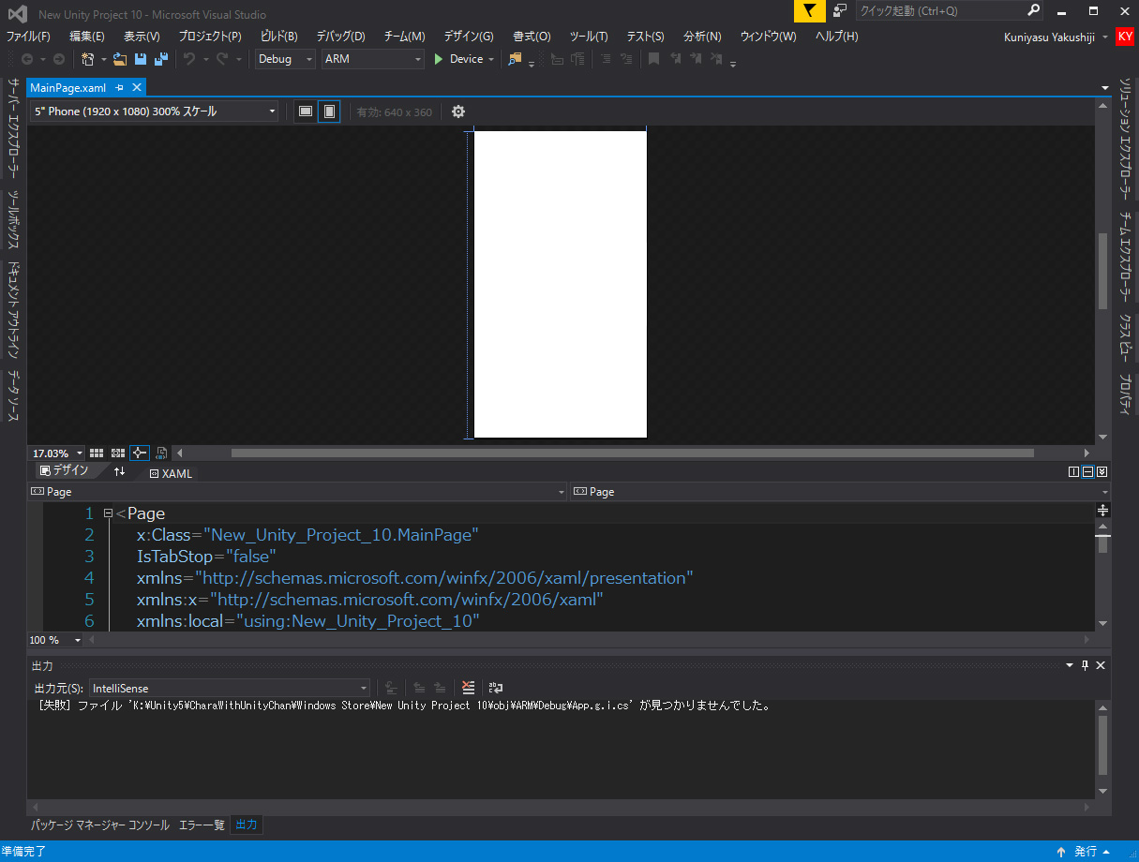Open the device settings gear in the designer toolbar
This screenshot has height=862, width=1139.
pyautogui.click(x=457, y=111)
